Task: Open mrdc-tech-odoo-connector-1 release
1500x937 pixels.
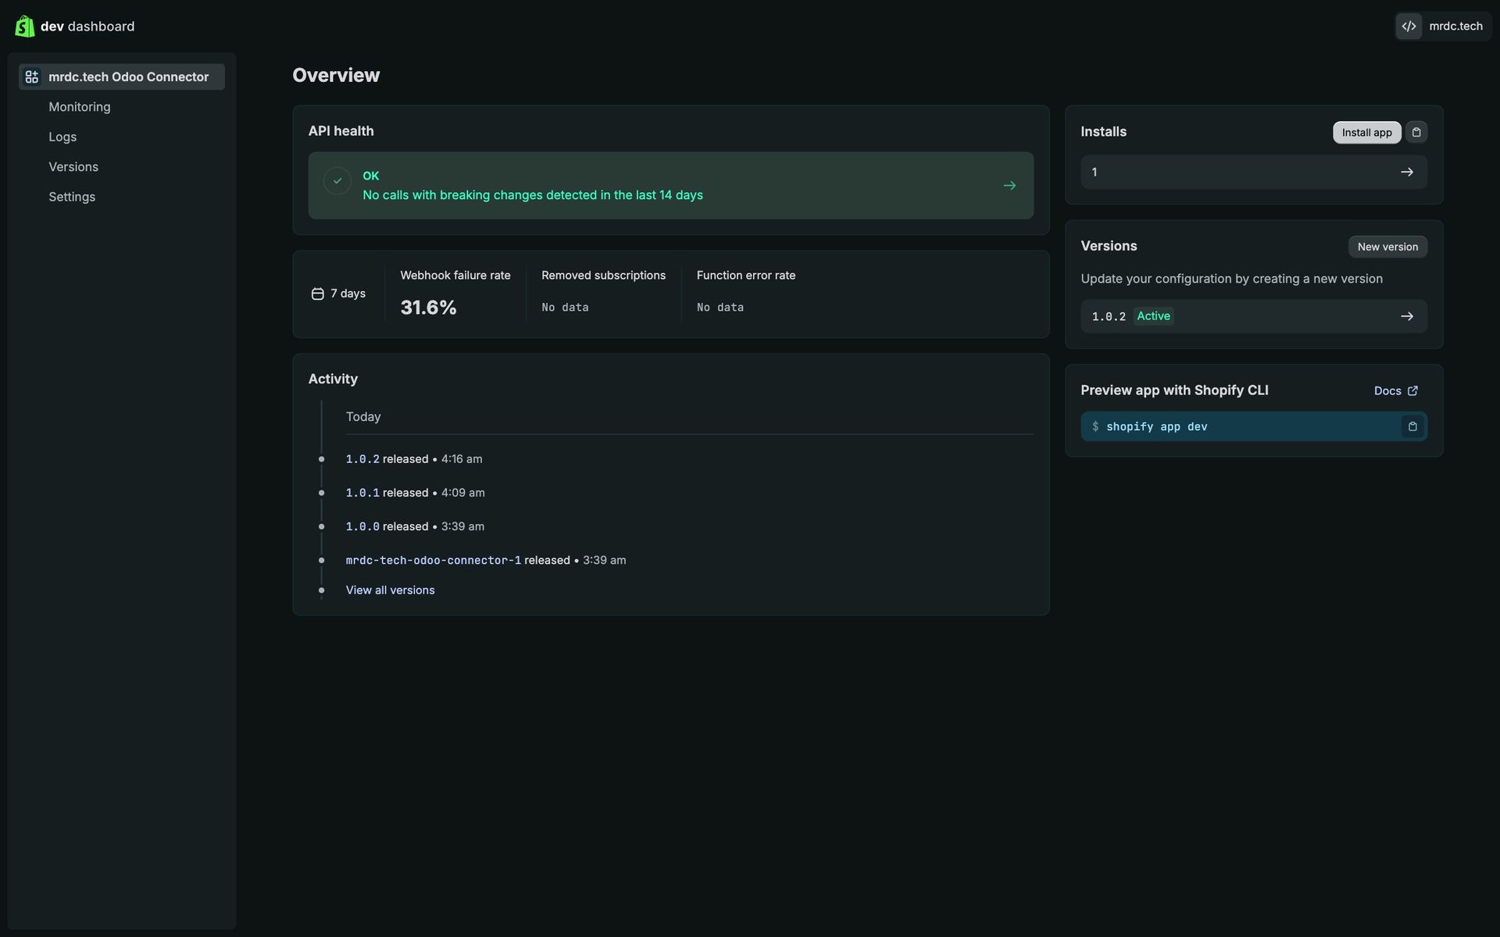Action: [x=434, y=560]
